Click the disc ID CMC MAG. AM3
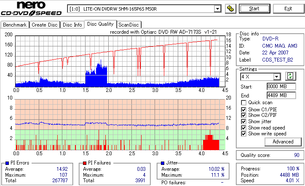This screenshot has width=305, height=186. [x=280, y=46]
